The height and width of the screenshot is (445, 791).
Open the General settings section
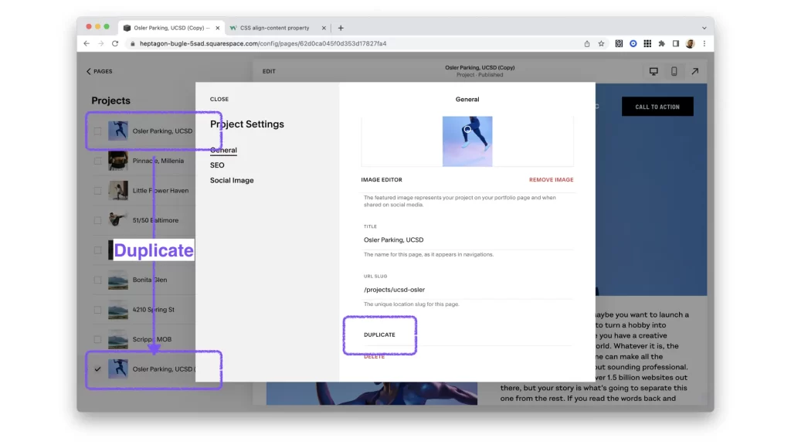pyautogui.click(x=223, y=151)
